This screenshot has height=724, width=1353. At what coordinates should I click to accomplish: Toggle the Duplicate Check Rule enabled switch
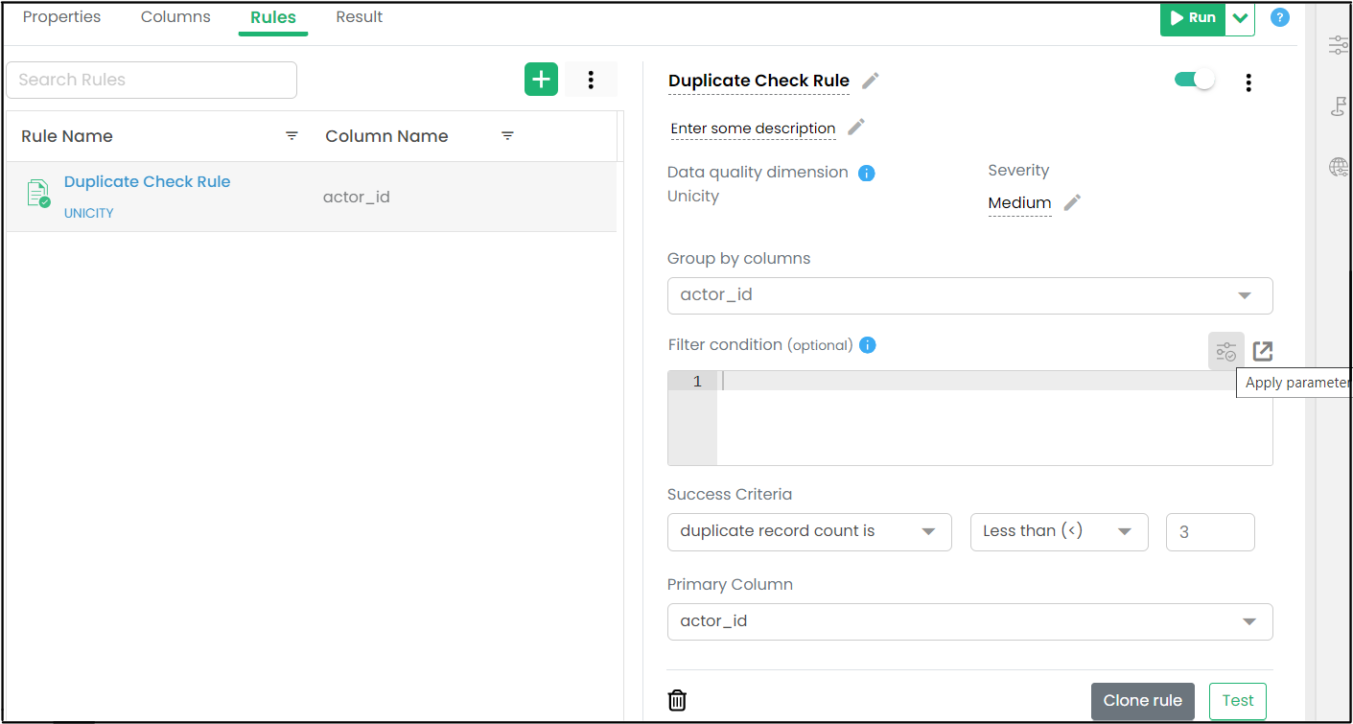1194,80
